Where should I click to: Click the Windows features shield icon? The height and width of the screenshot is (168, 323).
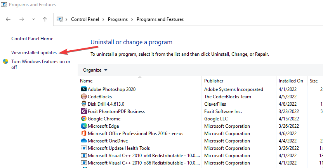5,62
